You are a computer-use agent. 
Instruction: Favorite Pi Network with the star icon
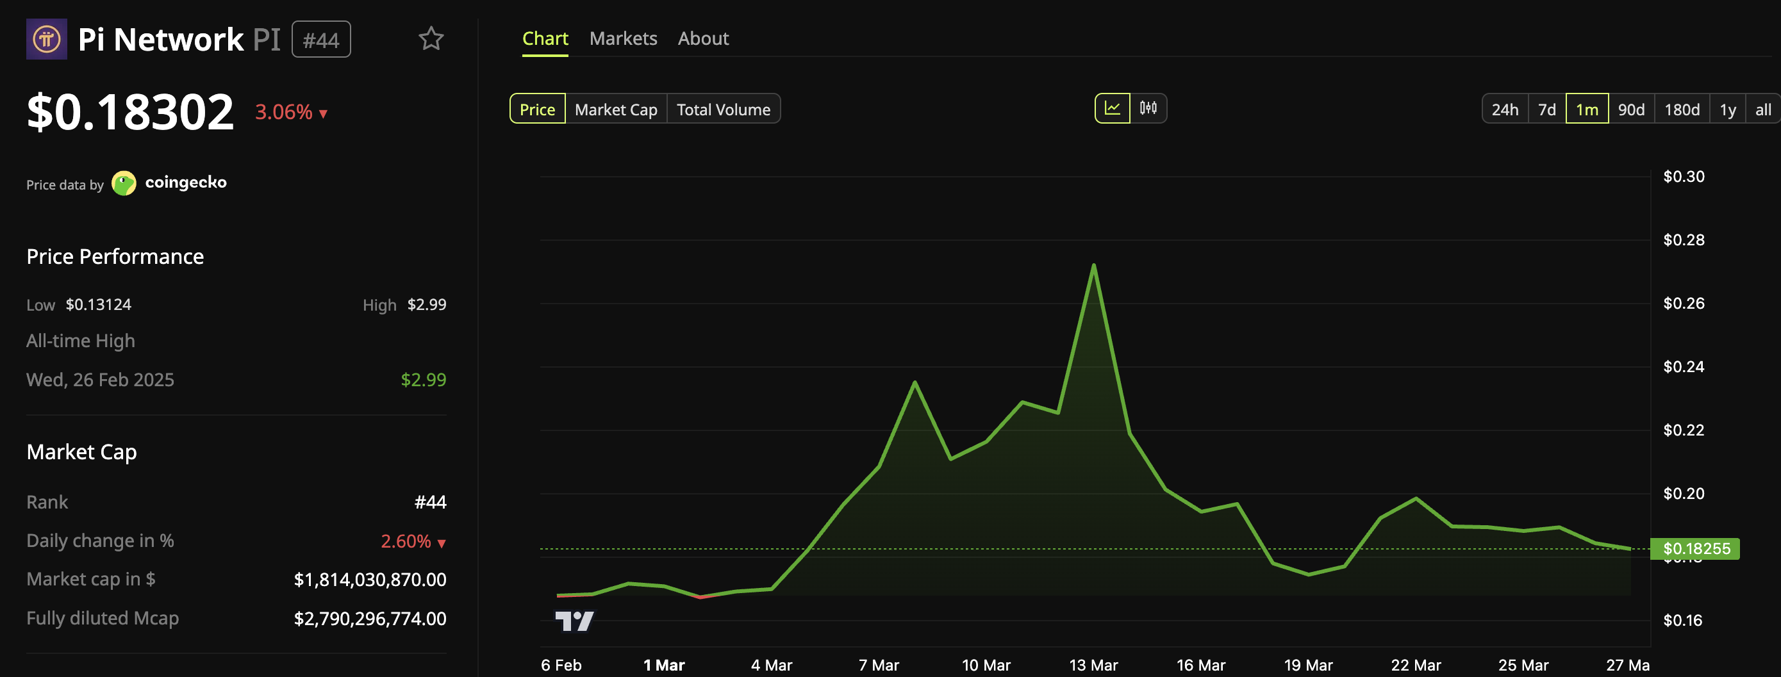tap(431, 38)
